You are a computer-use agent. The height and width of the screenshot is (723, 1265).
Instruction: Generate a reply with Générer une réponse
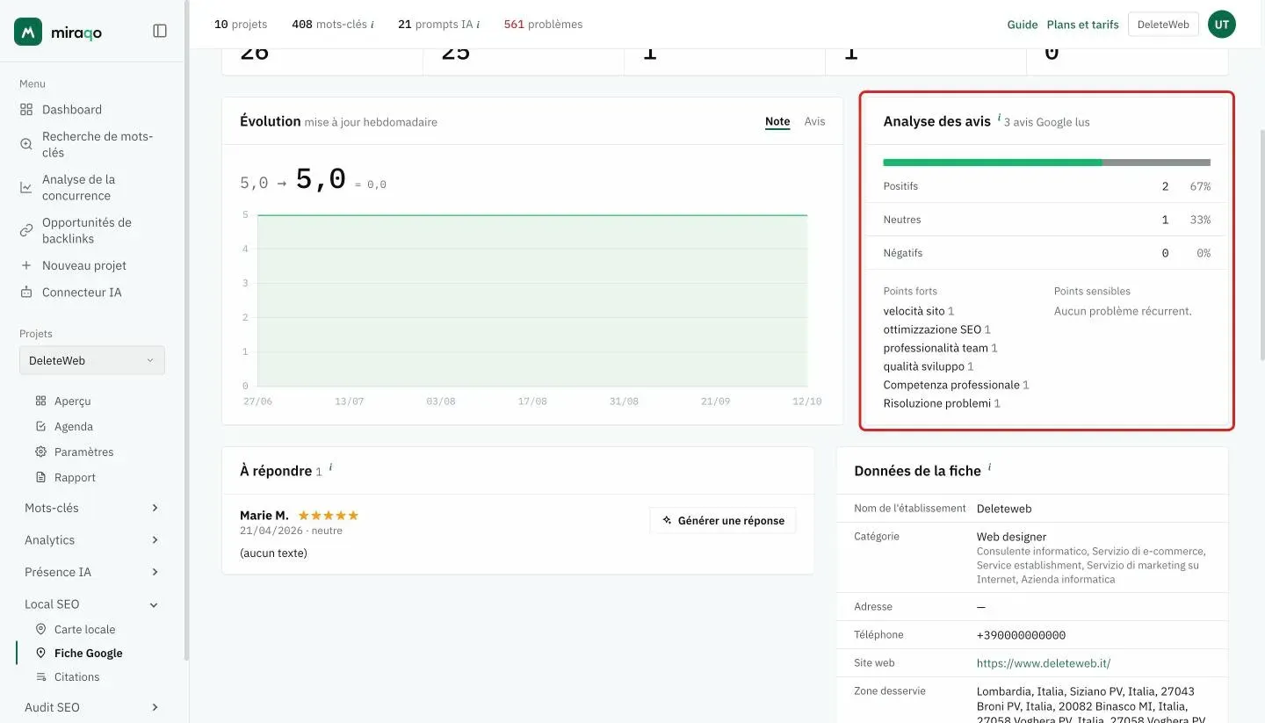click(723, 521)
